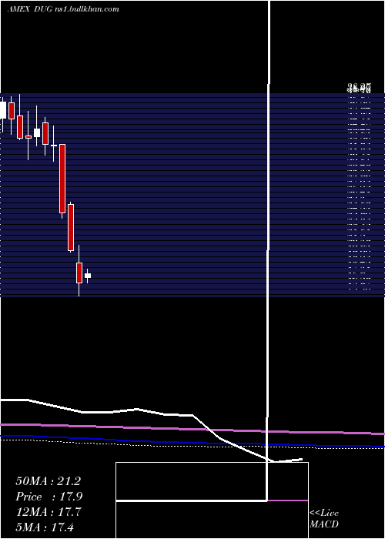This screenshot has height=539, width=385.
Task: Click the 12MA : 17.7 label
Action: tap(49, 512)
